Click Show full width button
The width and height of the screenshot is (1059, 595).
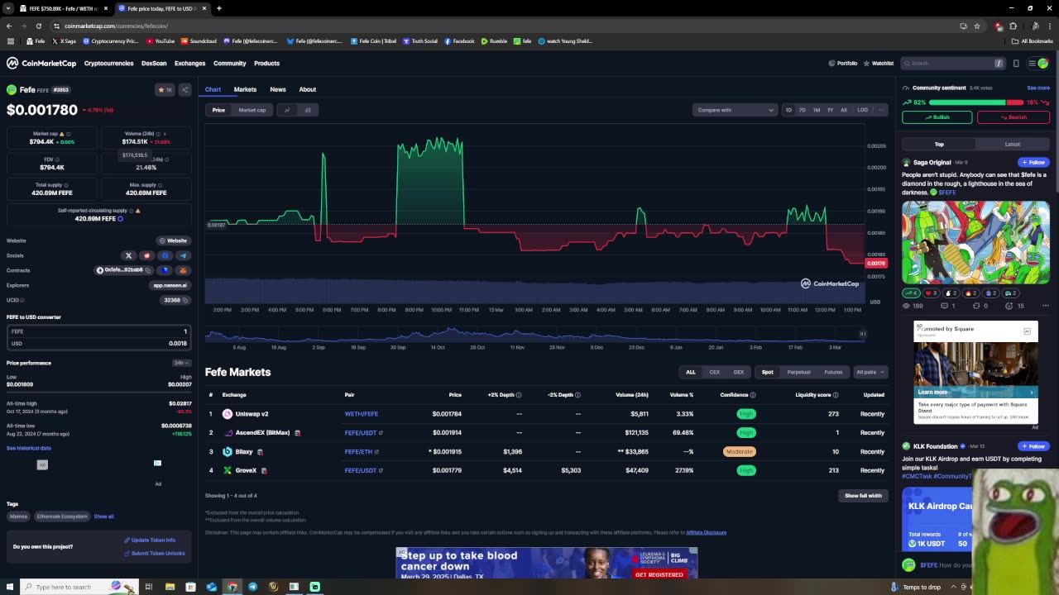863,496
